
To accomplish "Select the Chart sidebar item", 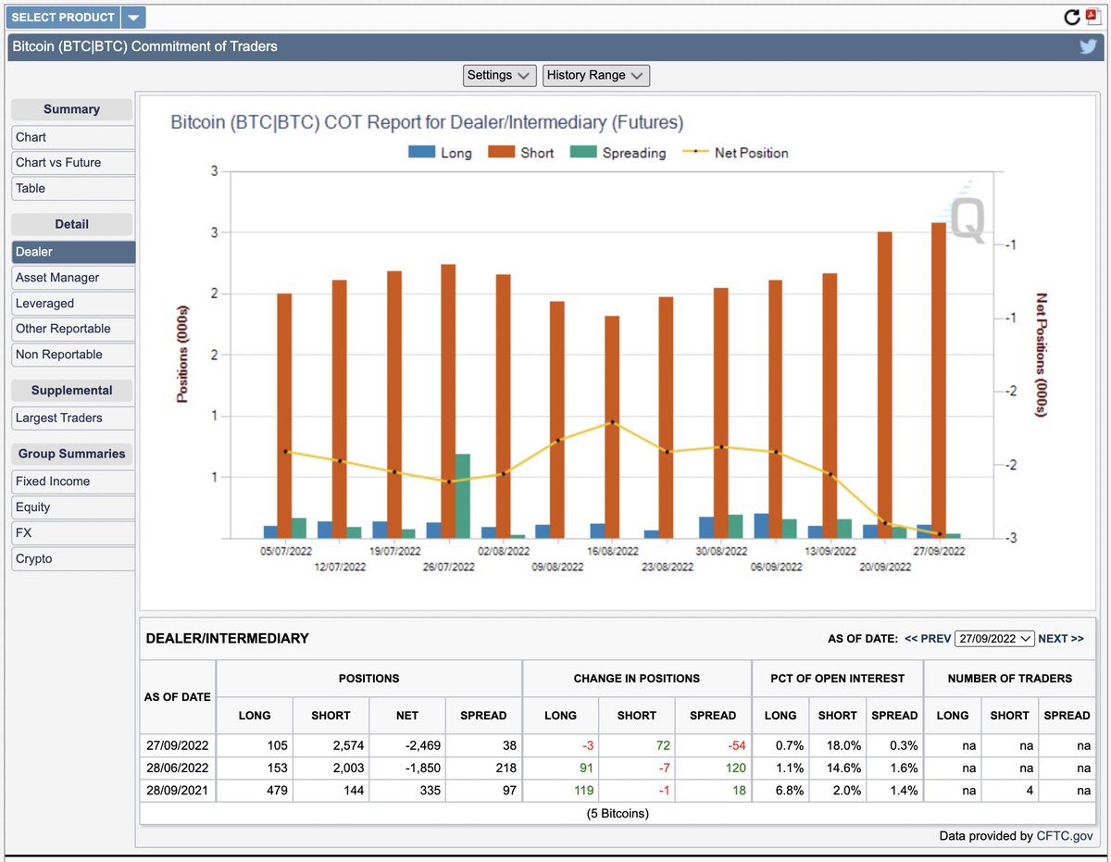I will (73, 137).
